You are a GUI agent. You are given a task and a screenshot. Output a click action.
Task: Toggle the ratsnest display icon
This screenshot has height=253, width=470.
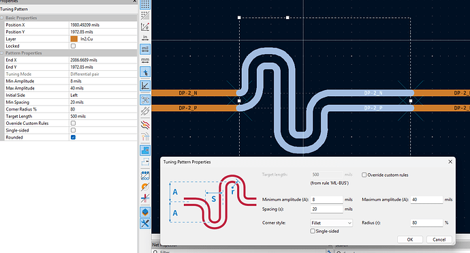[x=145, y=100]
